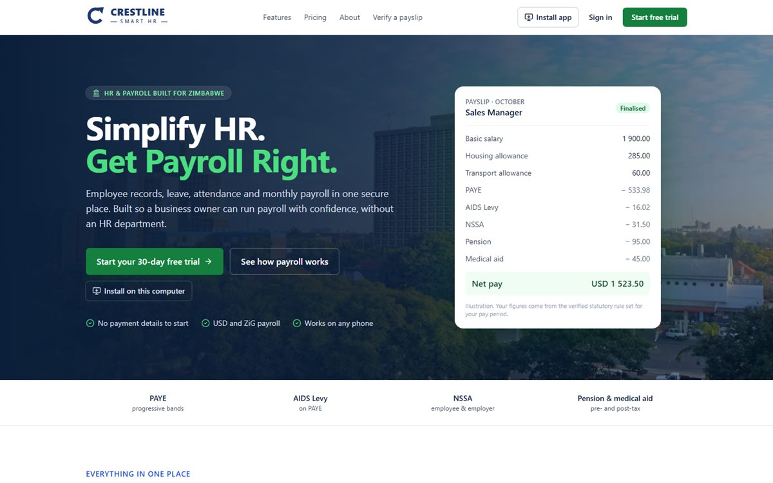This screenshot has width=773, height=483.
Task: Click the checkmark icon beside Works on any phone
Action: [297, 323]
